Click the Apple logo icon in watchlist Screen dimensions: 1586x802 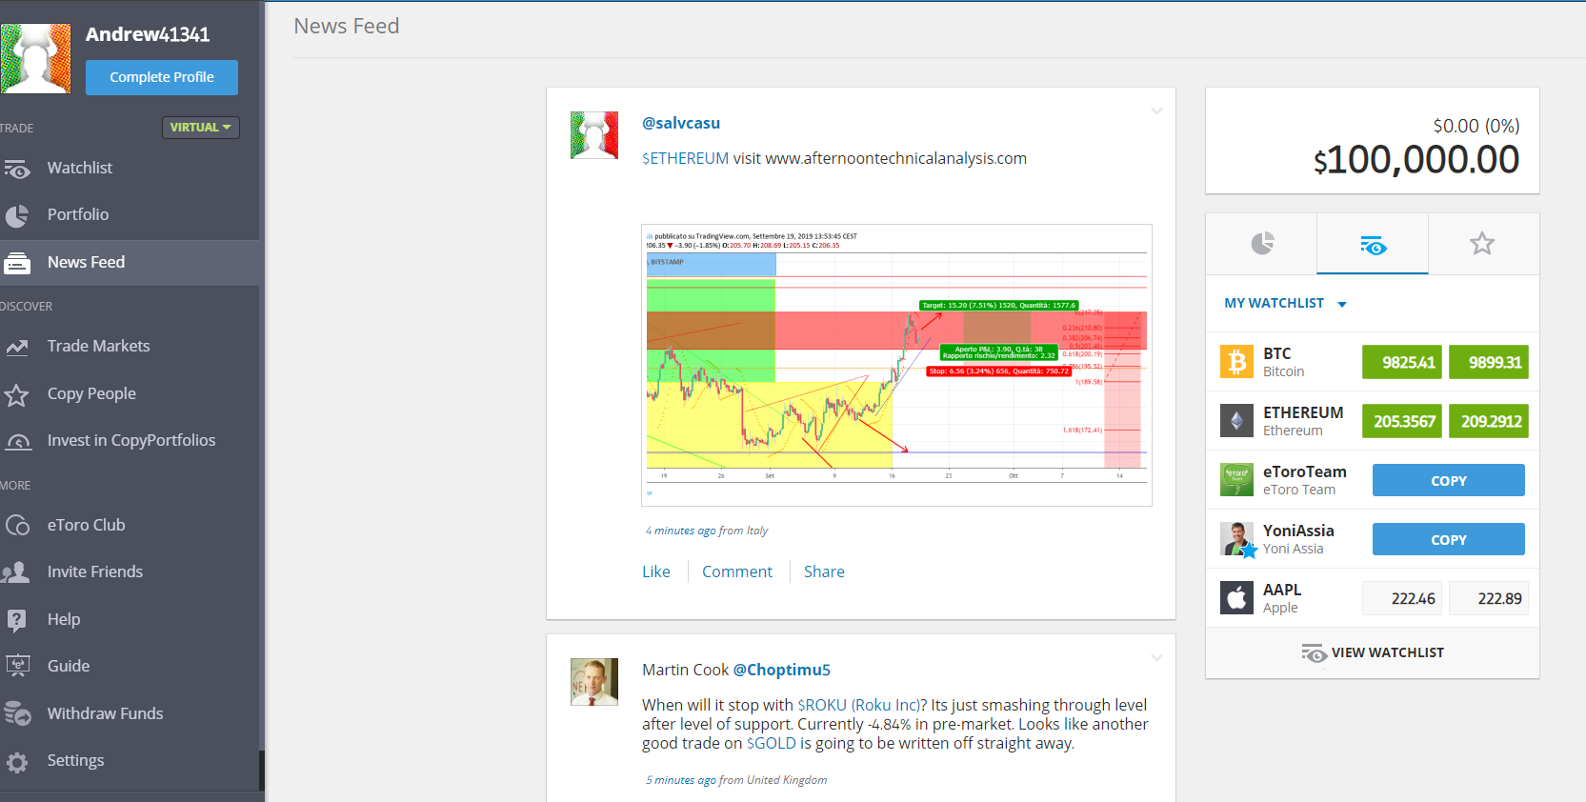click(1236, 598)
